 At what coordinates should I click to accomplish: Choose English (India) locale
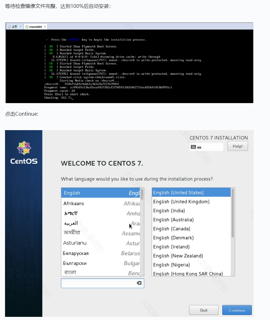(191, 211)
